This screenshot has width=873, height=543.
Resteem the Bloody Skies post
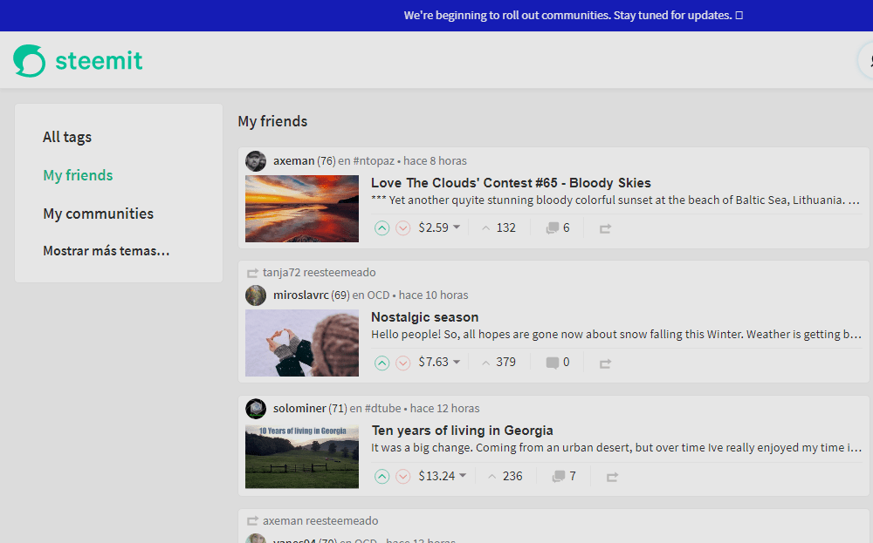605,228
